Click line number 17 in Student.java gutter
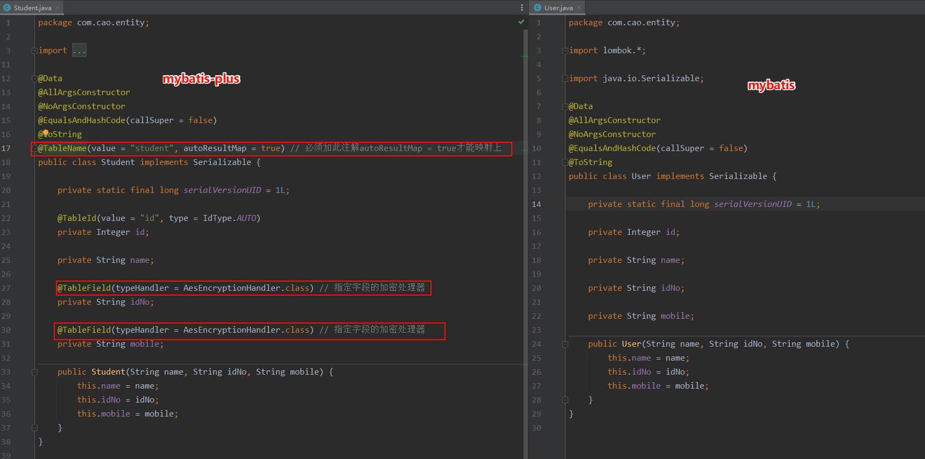925x459 pixels. (x=6, y=148)
